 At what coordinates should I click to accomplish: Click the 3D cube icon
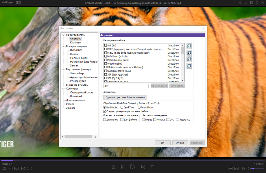point(23,168)
